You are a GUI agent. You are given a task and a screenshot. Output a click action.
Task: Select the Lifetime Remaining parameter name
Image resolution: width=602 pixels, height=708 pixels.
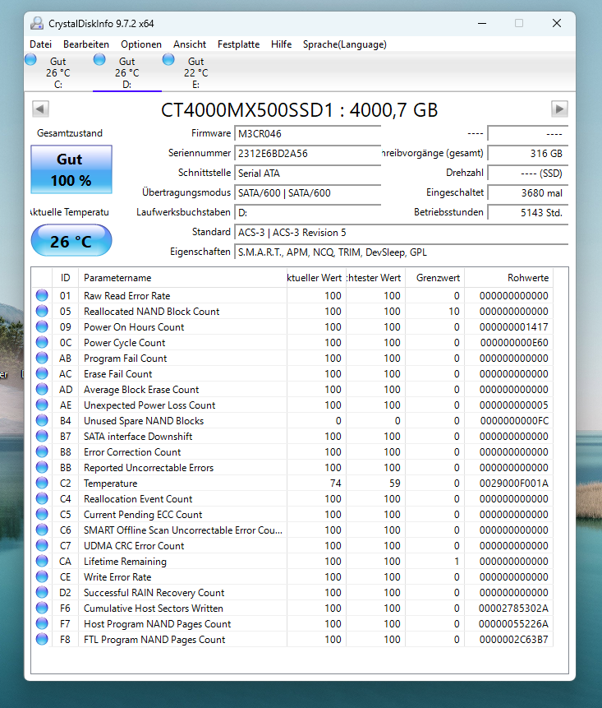125,562
